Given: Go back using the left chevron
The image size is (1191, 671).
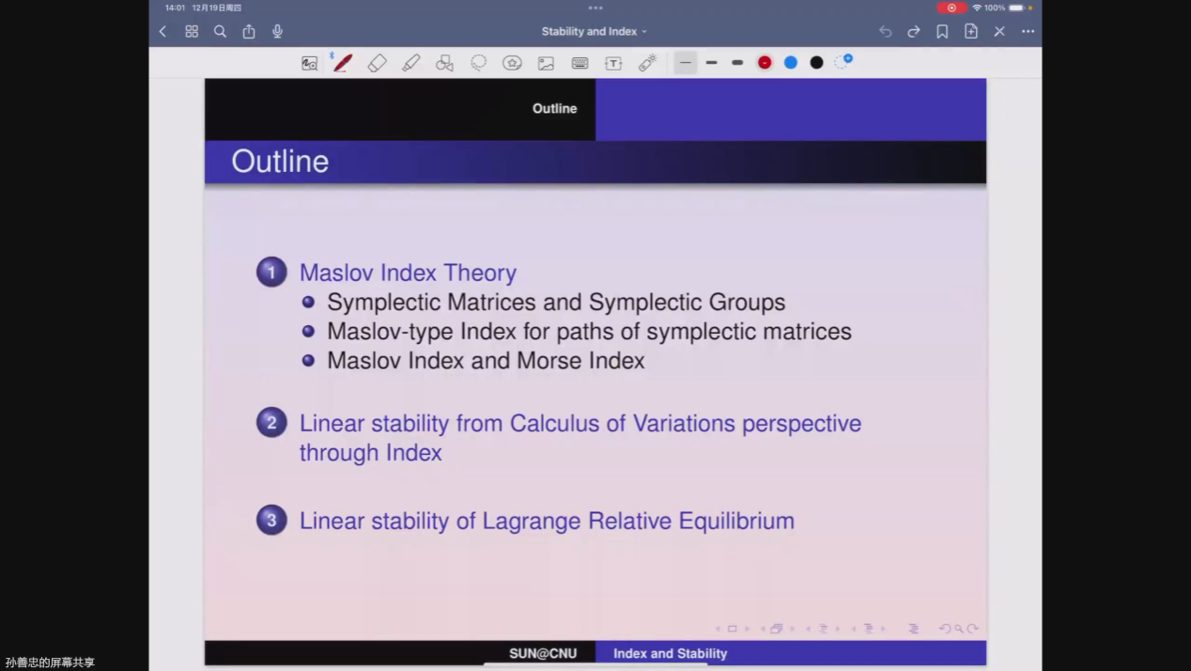Looking at the screenshot, I should tap(163, 31).
